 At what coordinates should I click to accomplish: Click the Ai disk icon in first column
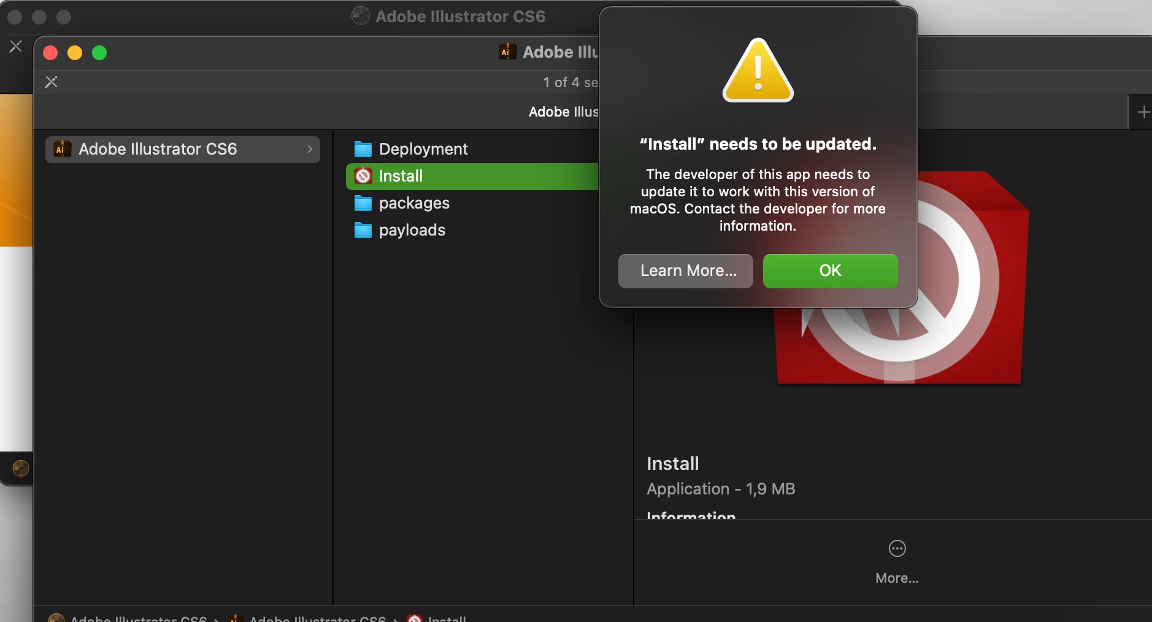tap(63, 149)
